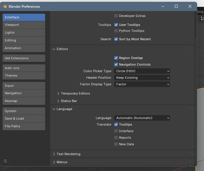Select the Interface tab

pos(24,17)
